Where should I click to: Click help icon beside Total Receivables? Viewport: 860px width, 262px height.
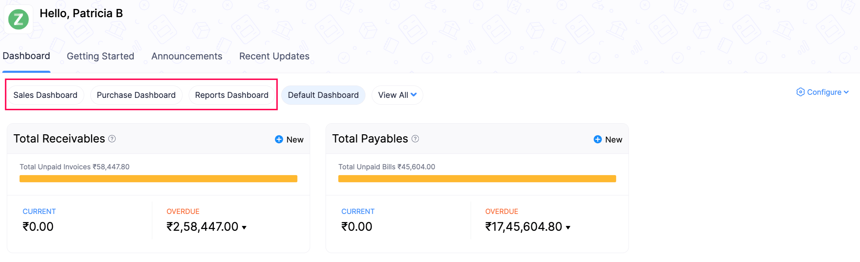tap(112, 139)
